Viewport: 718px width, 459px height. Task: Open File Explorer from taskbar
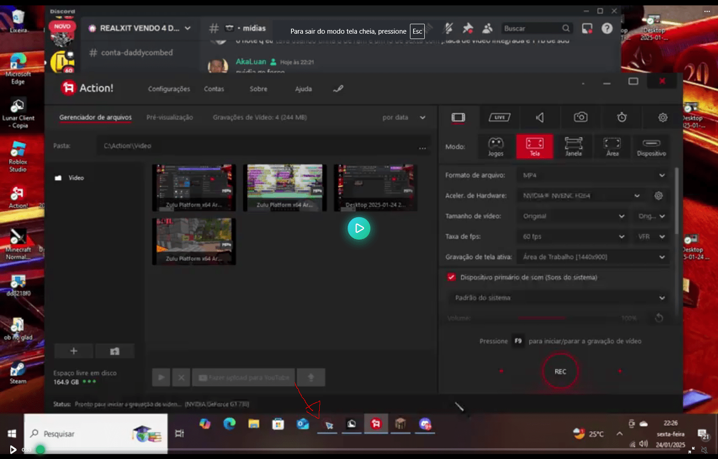click(x=254, y=424)
